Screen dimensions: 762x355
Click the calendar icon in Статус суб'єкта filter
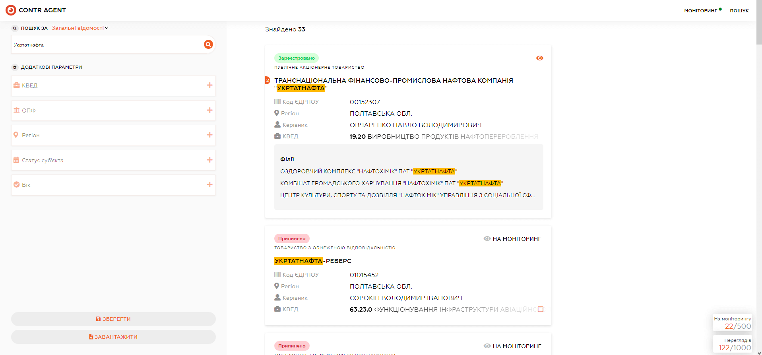[16, 160]
